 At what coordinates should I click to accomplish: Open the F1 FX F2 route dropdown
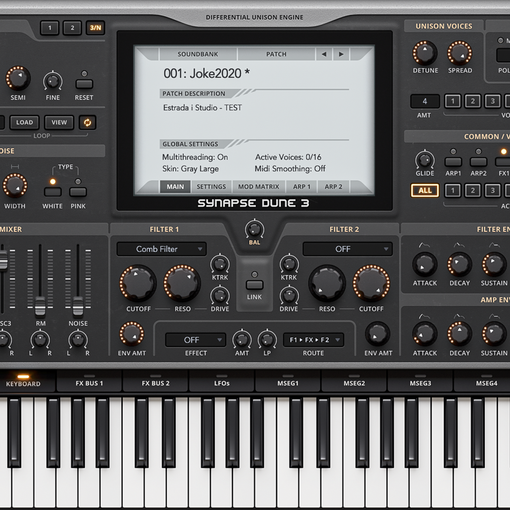pos(314,340)
